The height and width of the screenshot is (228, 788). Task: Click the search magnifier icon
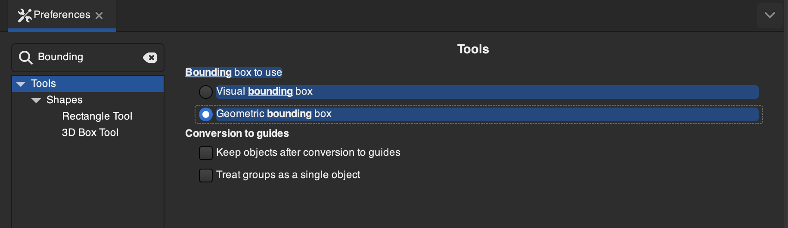(x=26, y=58)
